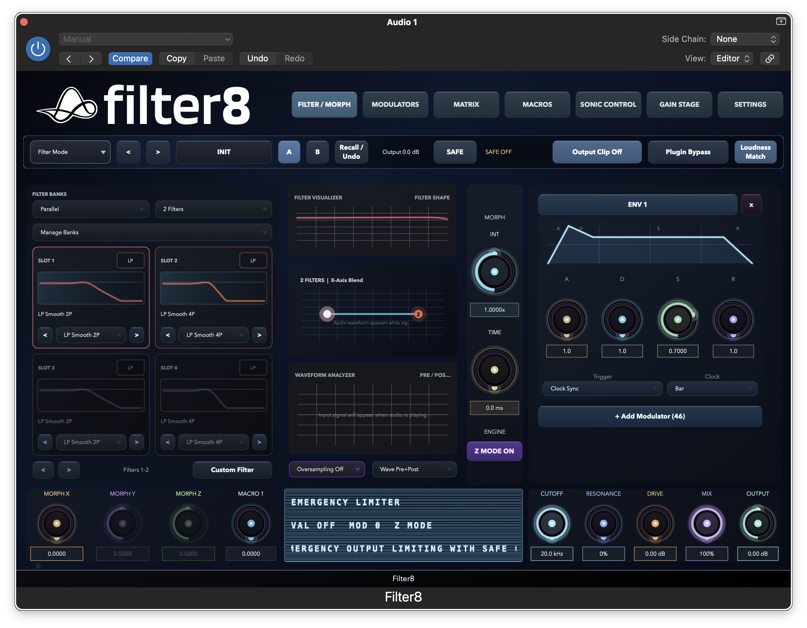
Task: Click + Add Modulator (46)
Action: pos(649,416)
